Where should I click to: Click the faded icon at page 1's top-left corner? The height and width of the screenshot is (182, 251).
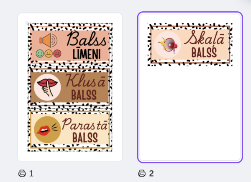28,23
